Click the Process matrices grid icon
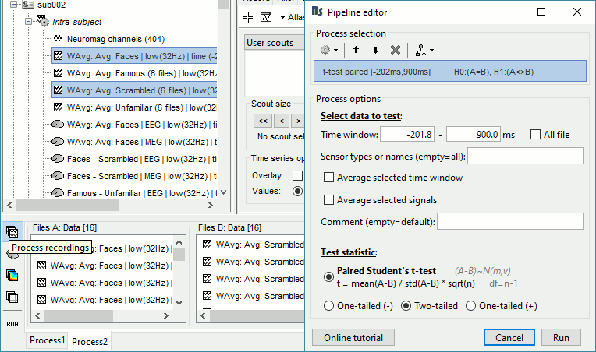 [x=12, y=297]
